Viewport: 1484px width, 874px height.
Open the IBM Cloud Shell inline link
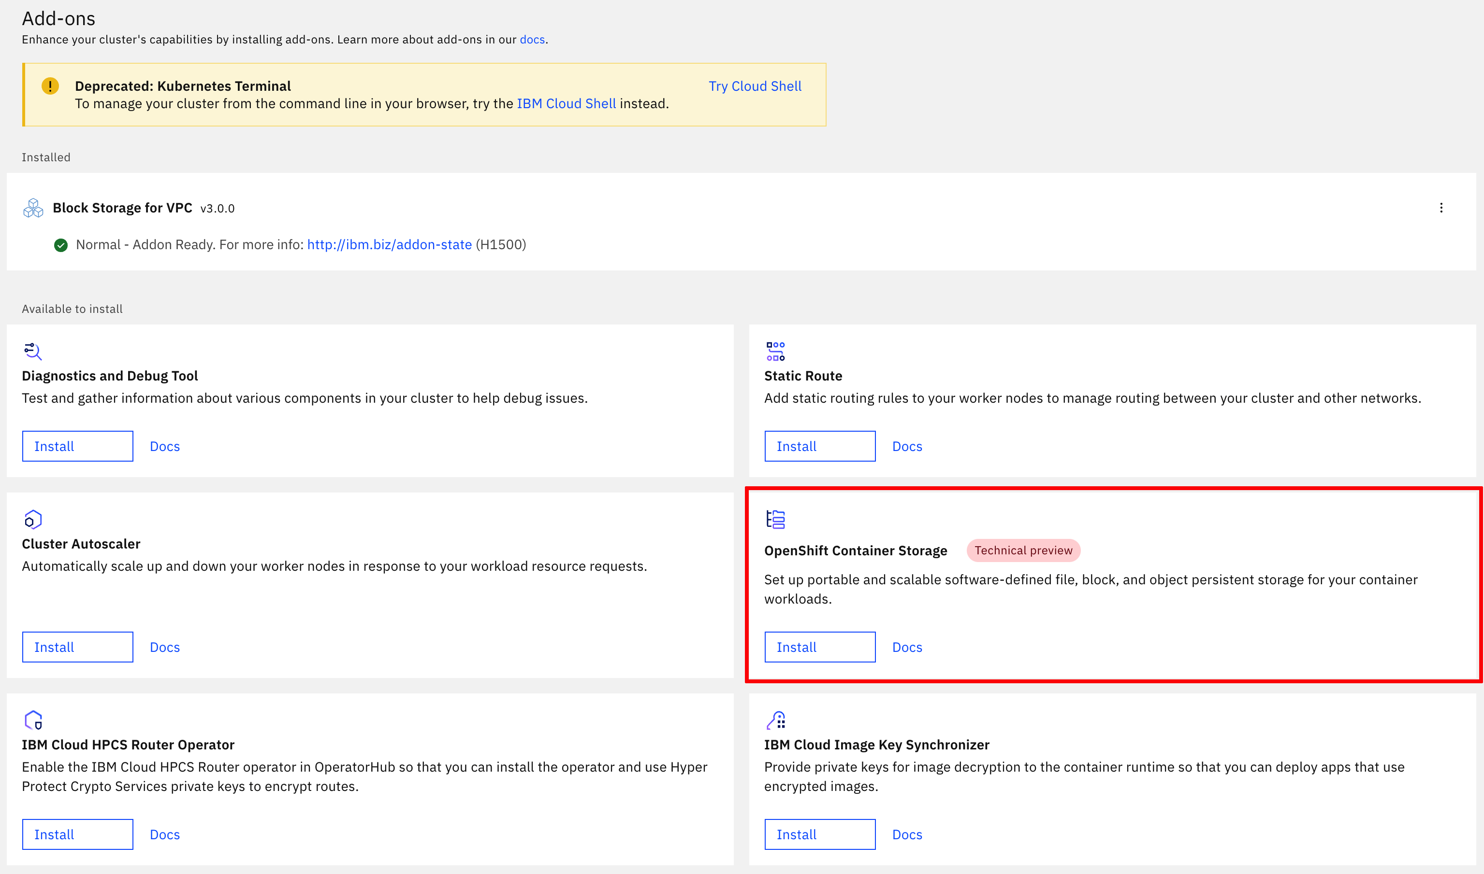(x=566, y=104)
